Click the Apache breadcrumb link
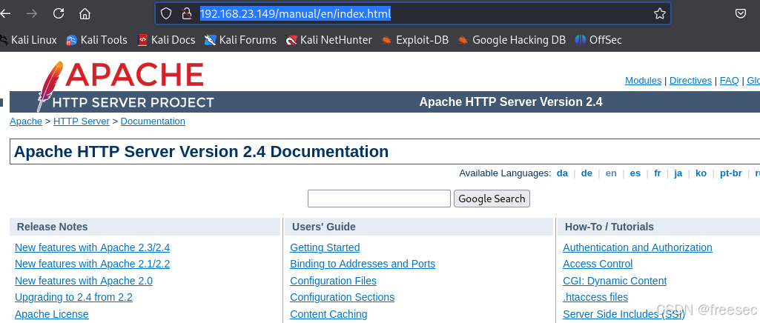 [26, 121]
